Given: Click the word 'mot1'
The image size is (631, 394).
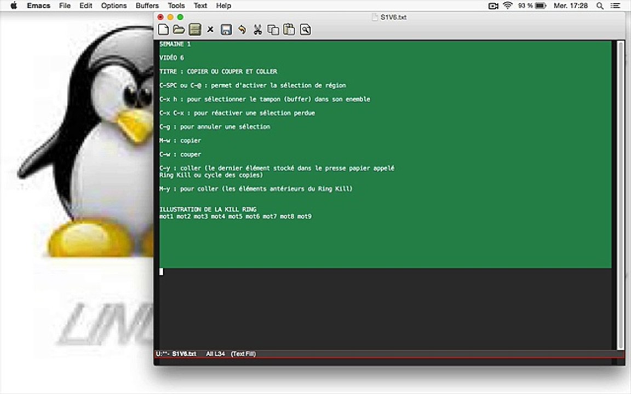Looking at the screenshot, I should coord(166,216).
